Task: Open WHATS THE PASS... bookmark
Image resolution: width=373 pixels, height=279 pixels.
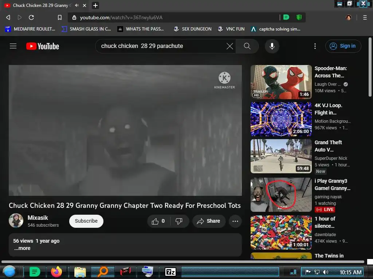Action: (x=141, y=29)
